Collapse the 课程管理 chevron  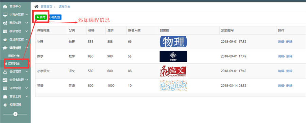click(x=27, y=48)
